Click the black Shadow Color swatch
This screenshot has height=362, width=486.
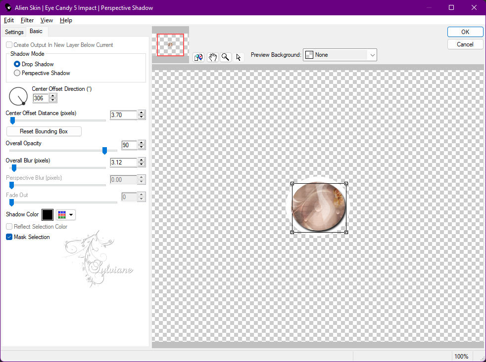pos(48,214)
